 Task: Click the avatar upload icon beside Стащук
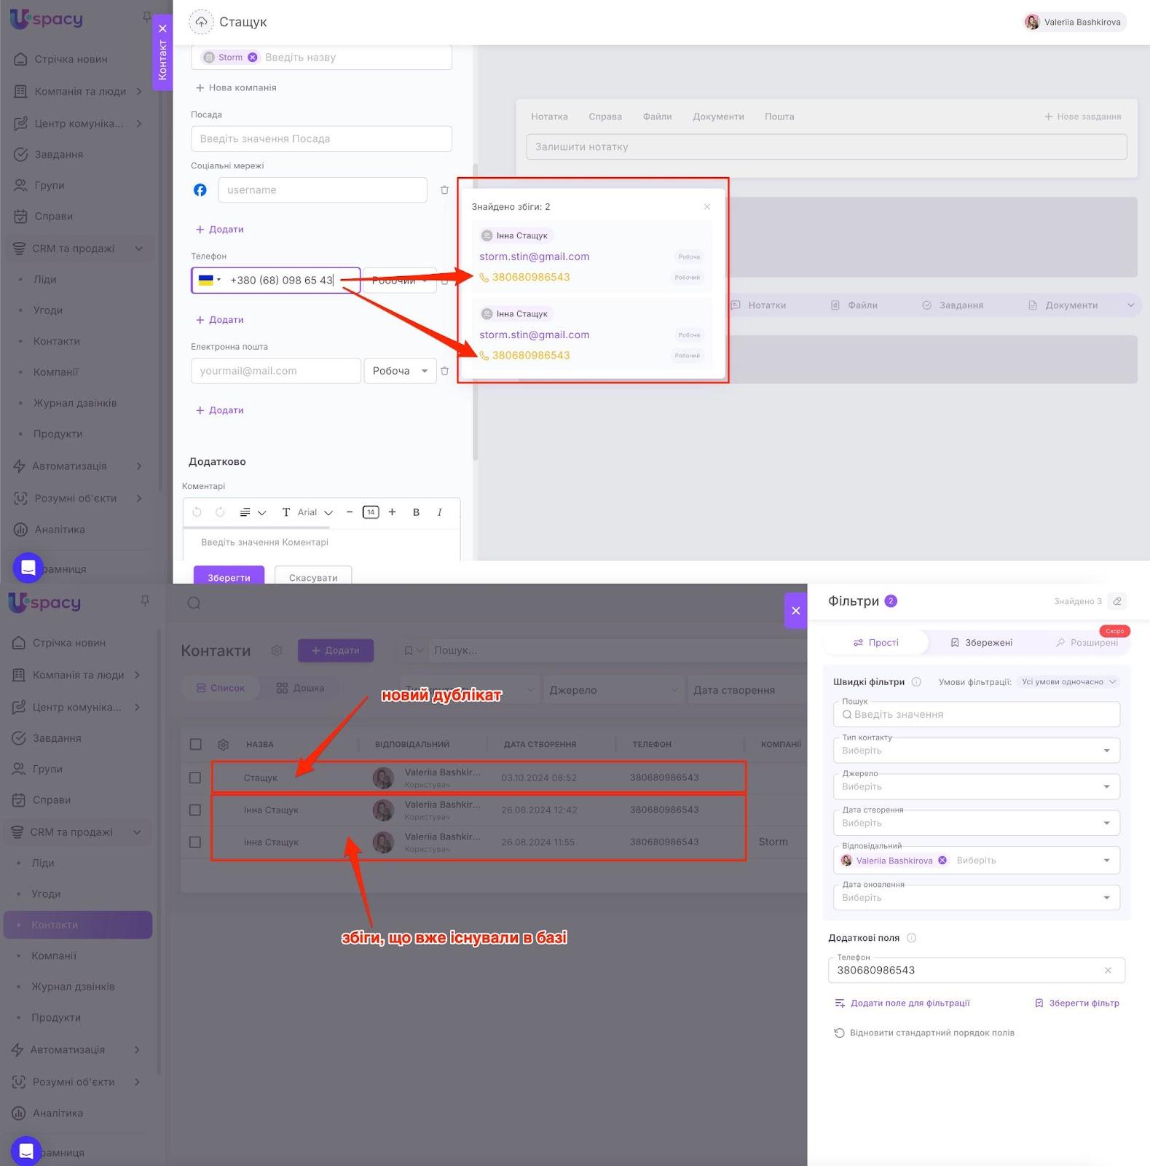click(201, 22)
